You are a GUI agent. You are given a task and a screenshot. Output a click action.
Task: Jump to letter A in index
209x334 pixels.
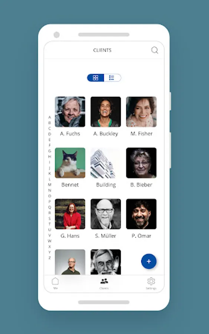click(49, 117)
